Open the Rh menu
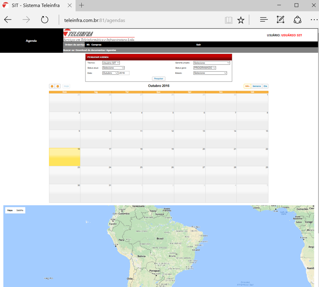Screen dimensions: 319x287 [x=88, y=45]
